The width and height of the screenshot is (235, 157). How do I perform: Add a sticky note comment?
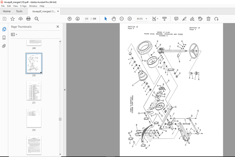pyautogui.click(x=176, y=19)
